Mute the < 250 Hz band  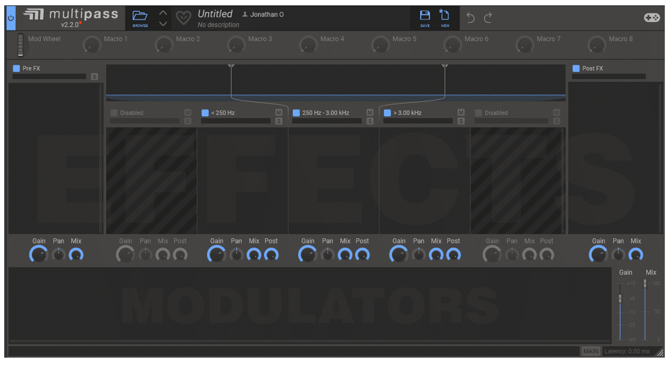(280, 112)
